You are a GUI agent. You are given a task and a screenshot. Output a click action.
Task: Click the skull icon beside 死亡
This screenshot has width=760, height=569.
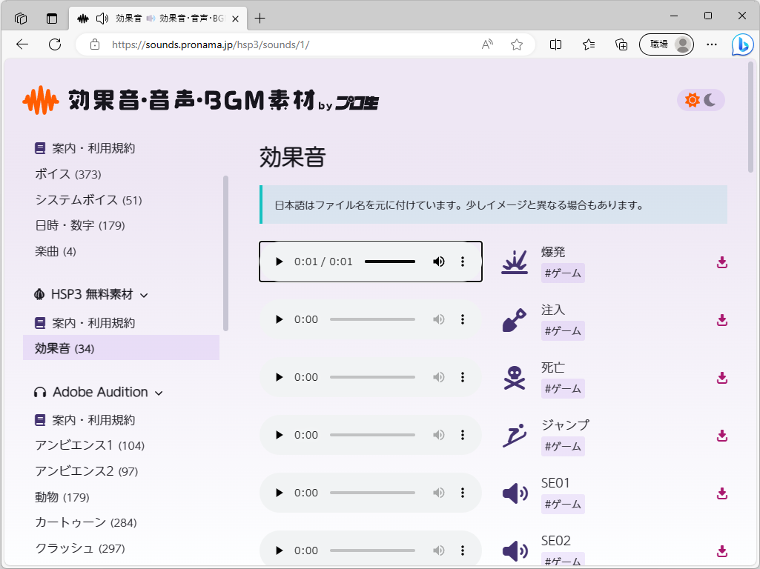point(515,376)
